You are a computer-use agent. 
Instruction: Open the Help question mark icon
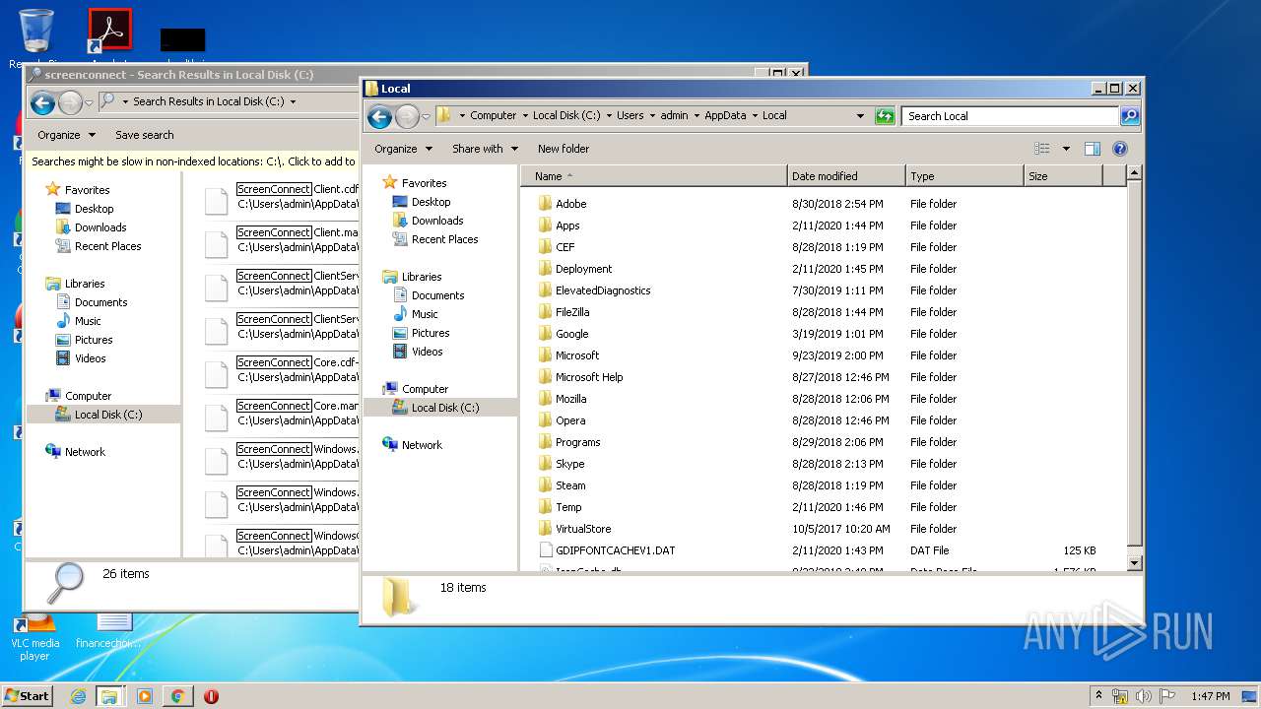click(1119, 149)
